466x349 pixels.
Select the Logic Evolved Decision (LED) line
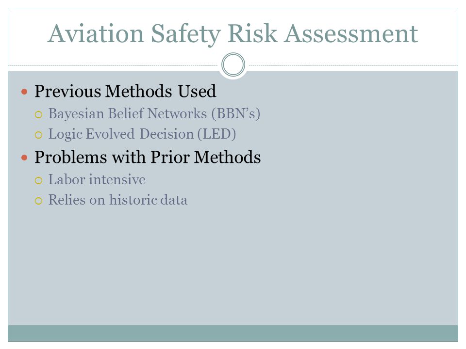[x=142, y=134]
